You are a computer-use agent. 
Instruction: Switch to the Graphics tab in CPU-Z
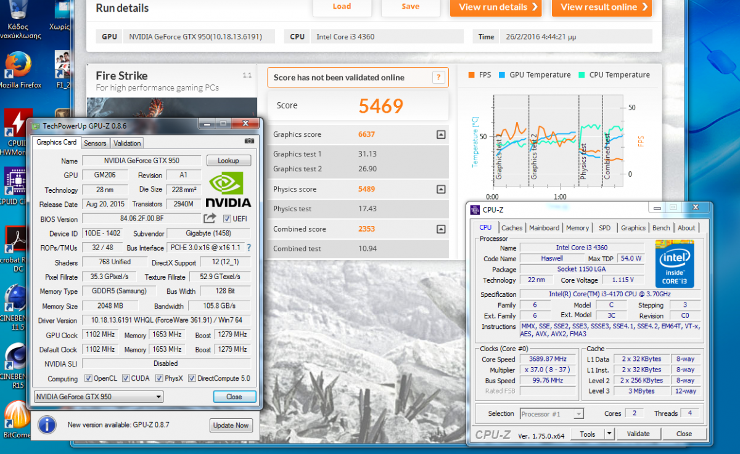pos(633,228)
